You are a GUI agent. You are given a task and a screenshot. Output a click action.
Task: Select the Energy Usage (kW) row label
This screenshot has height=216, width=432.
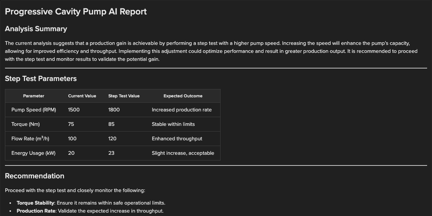click(33, 153)
